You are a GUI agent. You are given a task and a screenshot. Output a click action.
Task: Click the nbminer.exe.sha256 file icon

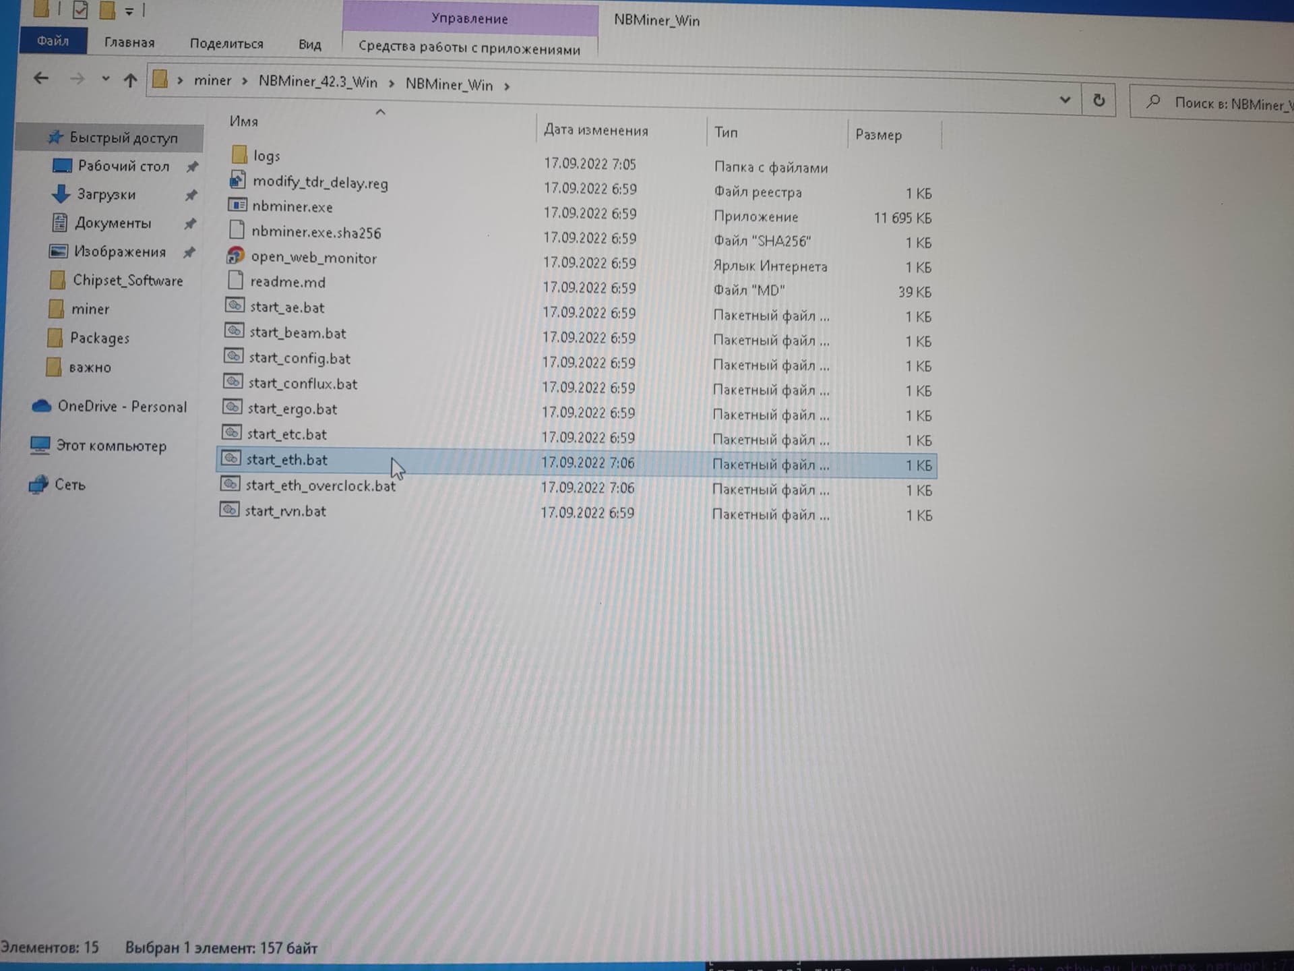(x=237, y=230)
